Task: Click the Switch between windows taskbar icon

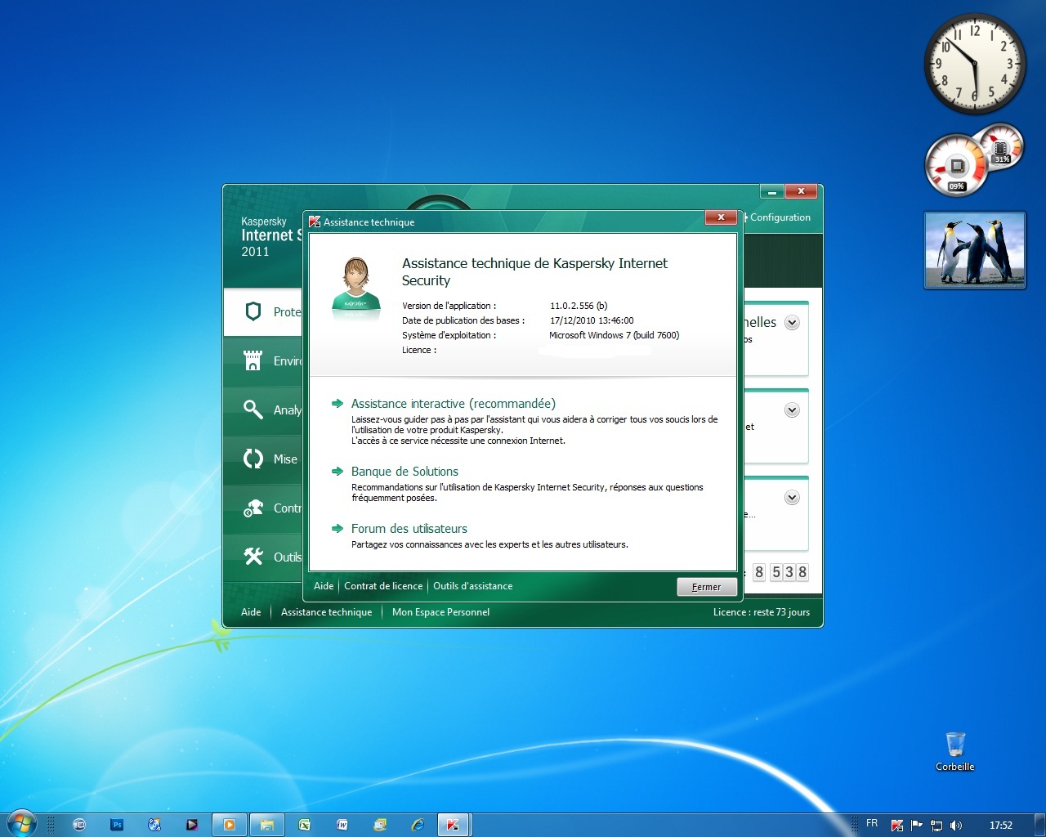Action: click(x=79, y=825)
